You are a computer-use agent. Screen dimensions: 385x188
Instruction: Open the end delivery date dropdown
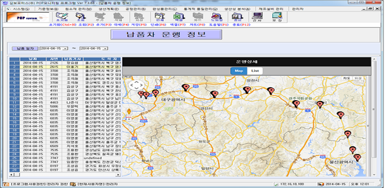pos(106,49)
